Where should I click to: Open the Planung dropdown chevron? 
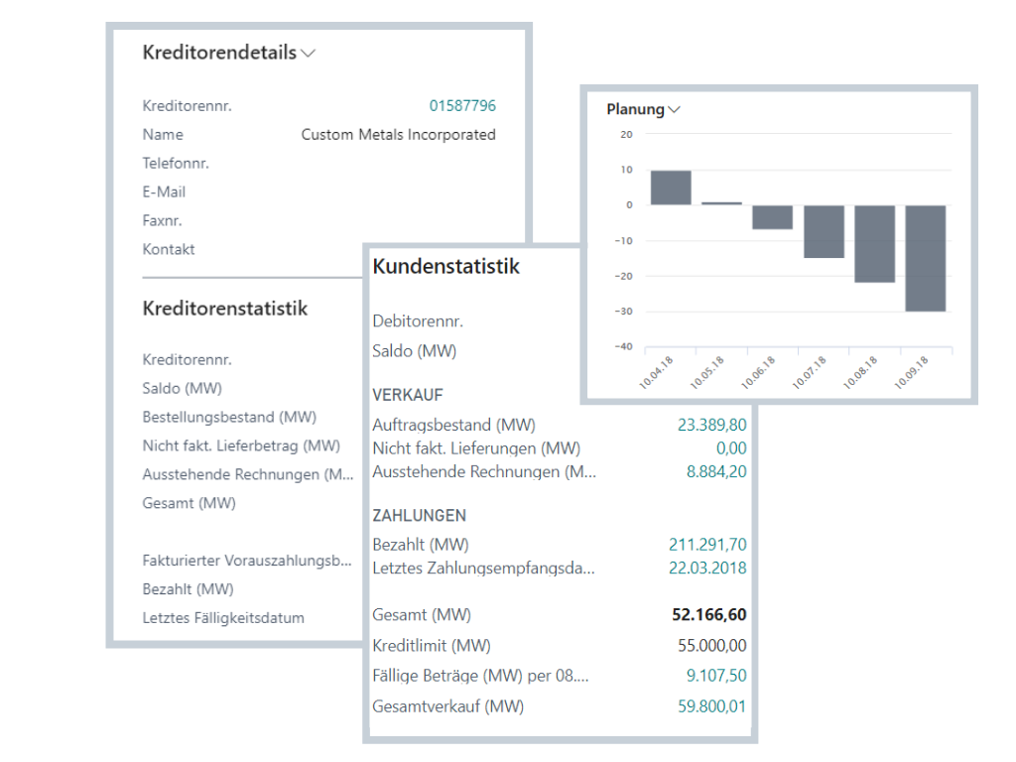click(674, 109)
